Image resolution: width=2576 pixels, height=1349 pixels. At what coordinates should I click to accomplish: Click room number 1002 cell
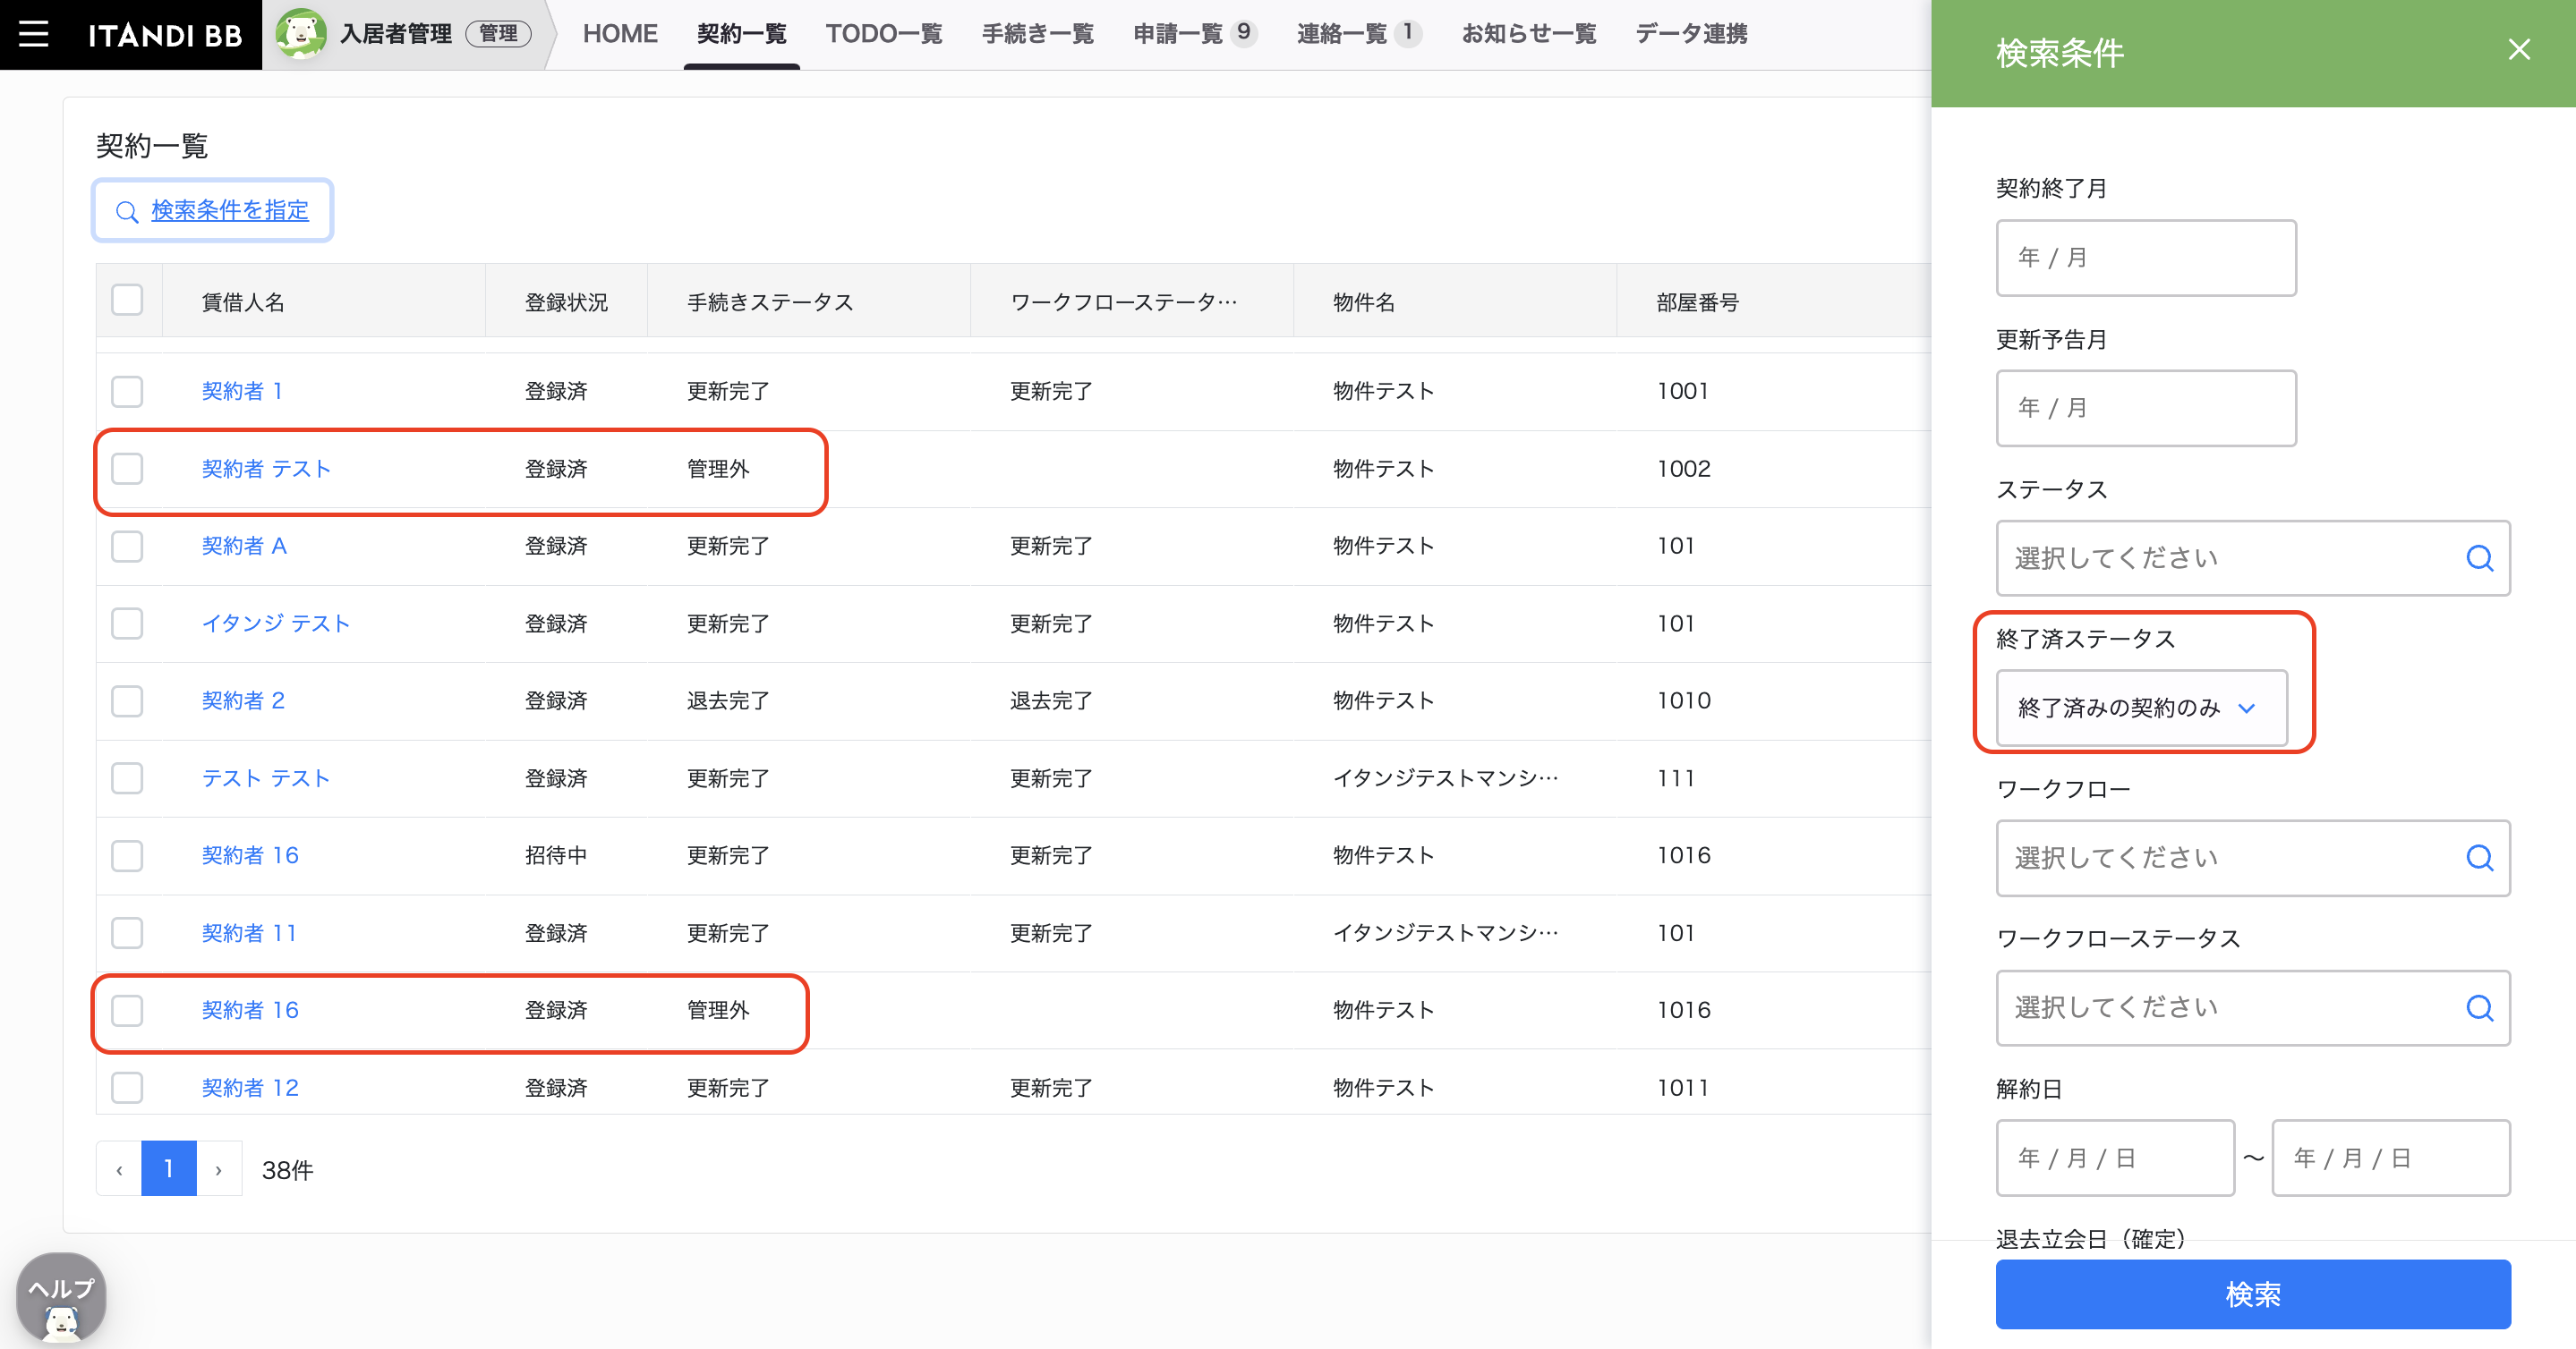[x=1684, y=469]
